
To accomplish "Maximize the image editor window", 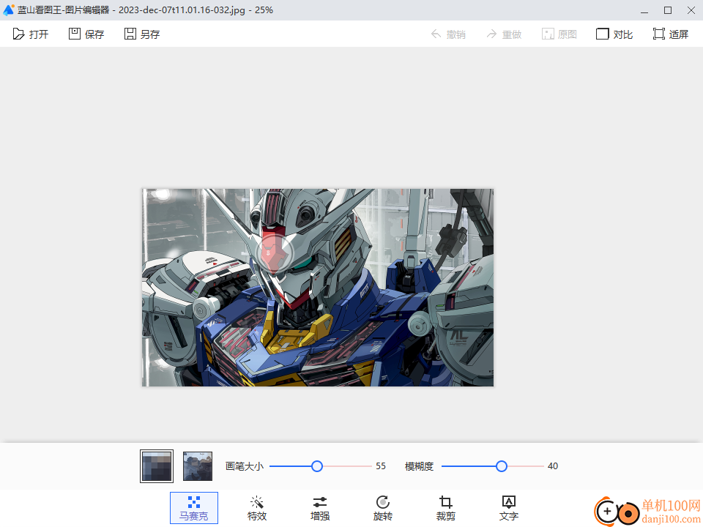I will (x=668, y=10).
